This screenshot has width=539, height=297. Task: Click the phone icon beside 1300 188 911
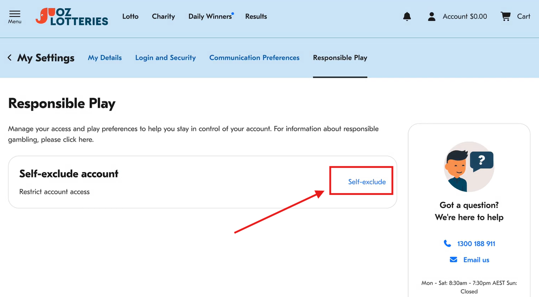(x=447, y=243)
